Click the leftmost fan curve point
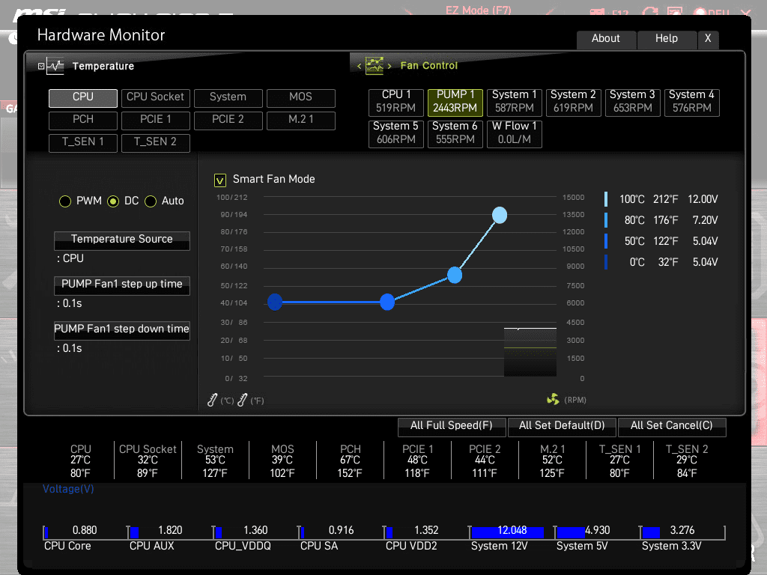The height and width of the screenshot is (575, 767). [275, 302]
